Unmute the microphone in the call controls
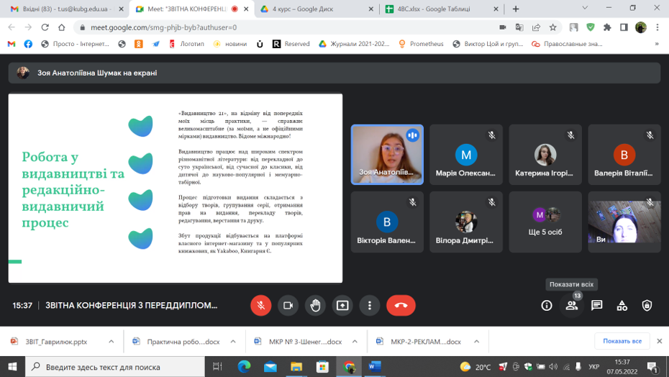This screenshot has height=377, width=669. coord(261,305)
